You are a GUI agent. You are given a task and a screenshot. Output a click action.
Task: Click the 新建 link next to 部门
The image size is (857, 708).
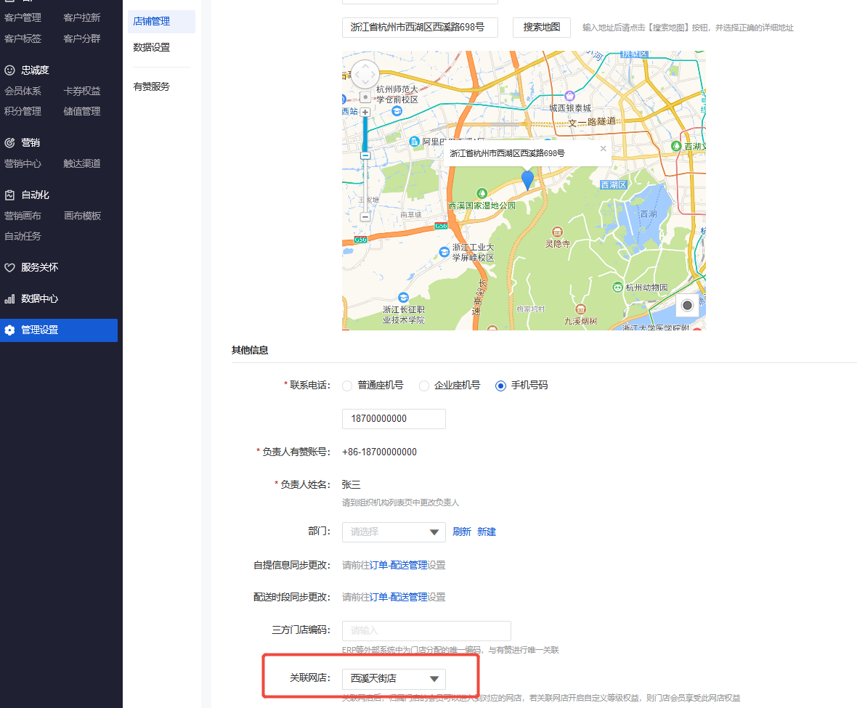tap(487, 532)
